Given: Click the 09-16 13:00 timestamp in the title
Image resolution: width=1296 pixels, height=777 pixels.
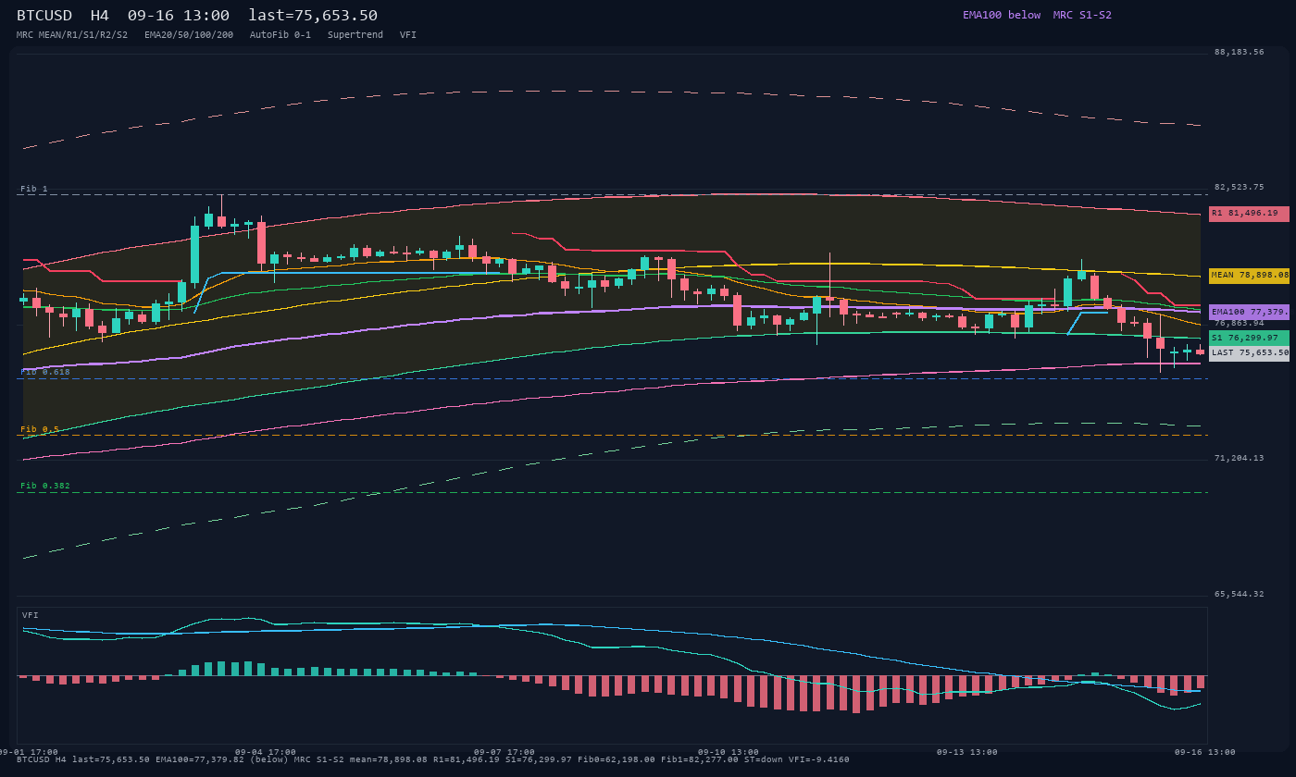Looking at the screenshot, I should click(179, 16).
